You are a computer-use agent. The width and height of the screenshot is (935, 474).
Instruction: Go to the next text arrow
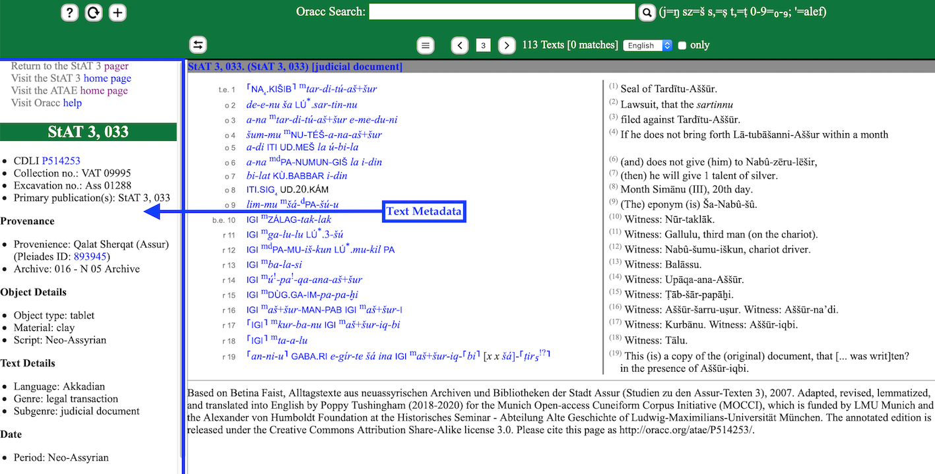click(x=506, y=45)
